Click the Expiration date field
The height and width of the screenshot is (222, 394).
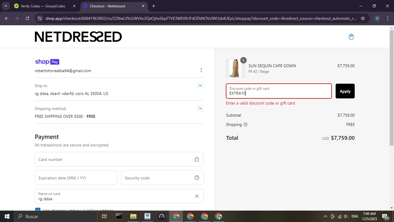coord(76,178)
